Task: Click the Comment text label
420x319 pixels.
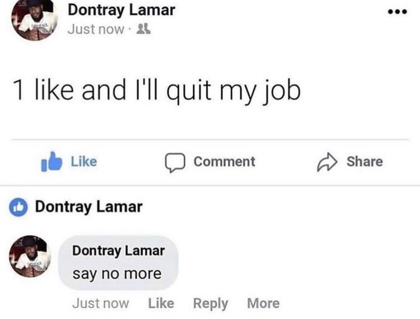Action: tap(224, 162)
